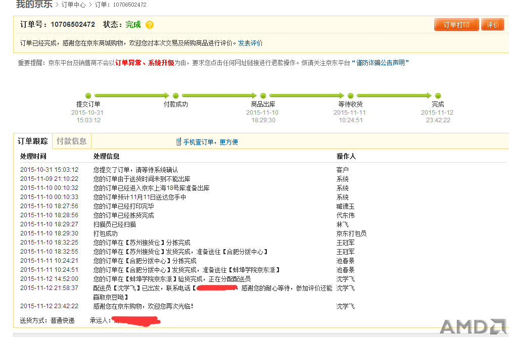Click the operator name 京东打包员

tap(352, 233)
